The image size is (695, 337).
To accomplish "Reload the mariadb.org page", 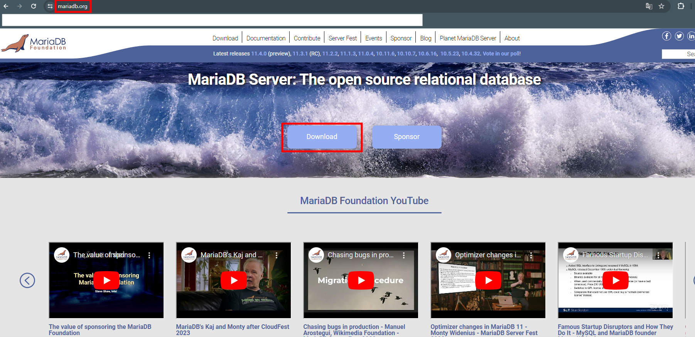I will point(34,6).
